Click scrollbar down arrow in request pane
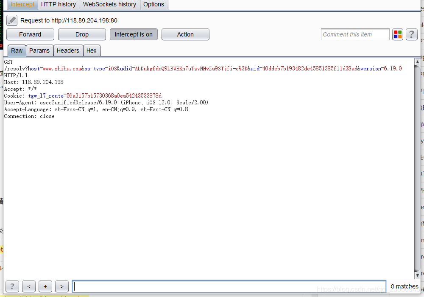This screenshot has width=424, height=297. click(417, 275)
